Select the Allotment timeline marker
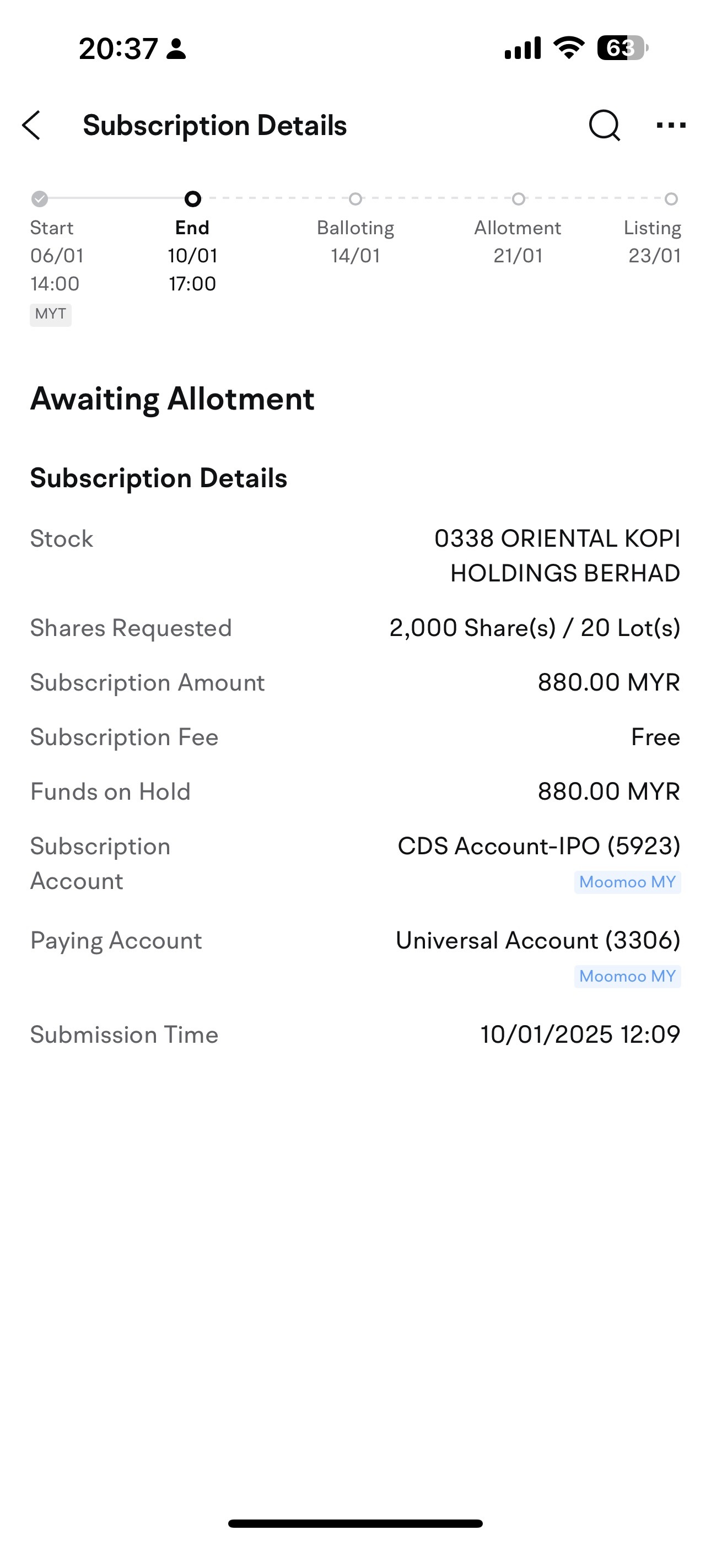 pyautogui.click(x=518, y=198)
